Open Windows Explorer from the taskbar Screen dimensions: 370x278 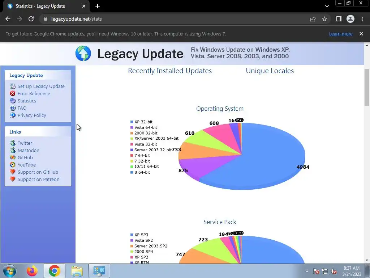coord(77,271)
